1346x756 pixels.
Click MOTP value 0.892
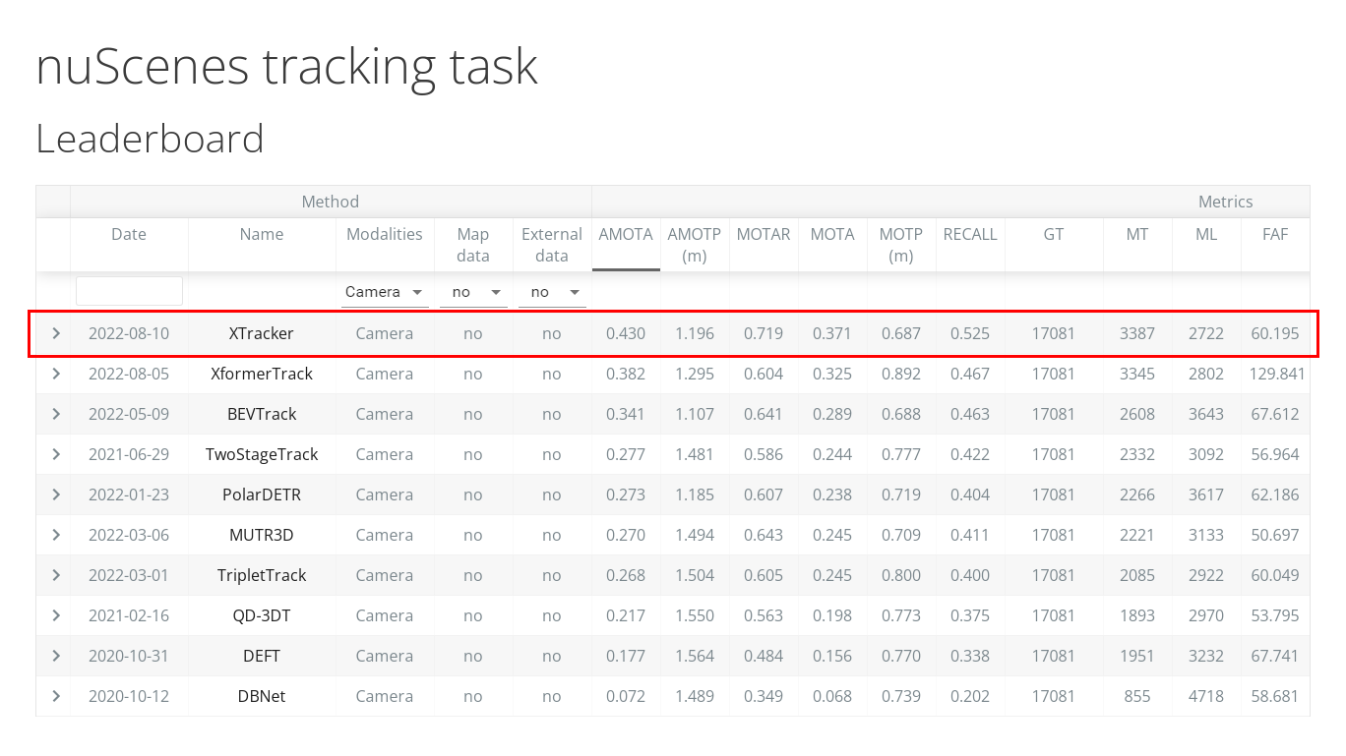[x=901, y=374]
